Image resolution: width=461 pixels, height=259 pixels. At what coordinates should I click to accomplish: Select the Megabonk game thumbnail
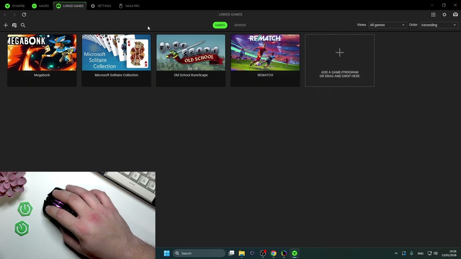pyautogui.click(x=42, y=53)
